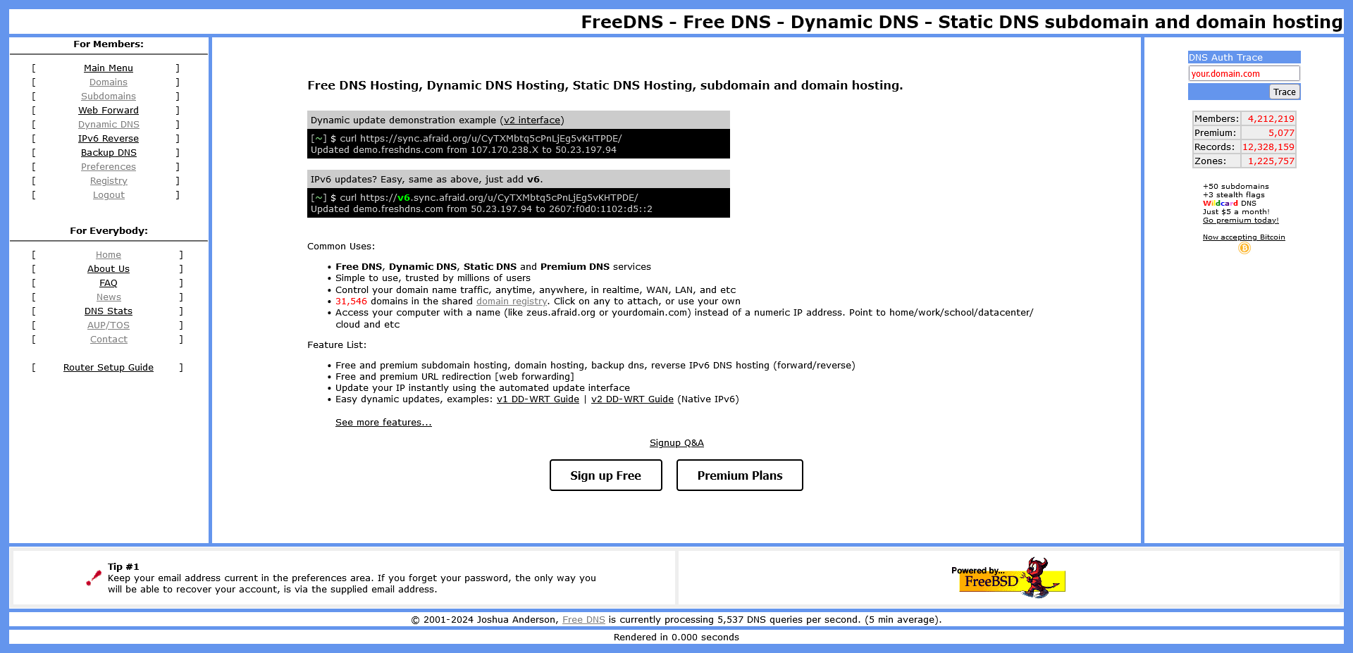Open the domain registry link
This screenshot has height=653, width=1353.
coord(512,301)
